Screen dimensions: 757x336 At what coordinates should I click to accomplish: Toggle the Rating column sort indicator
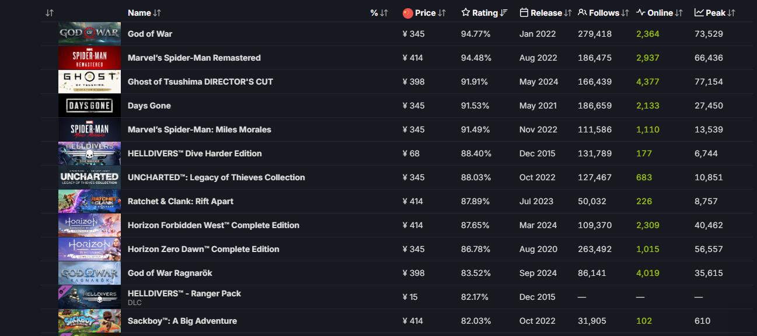tap(504, 13)
